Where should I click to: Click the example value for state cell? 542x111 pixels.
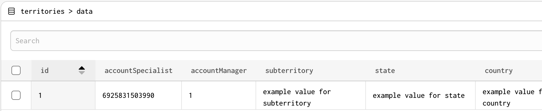point(421,95)
